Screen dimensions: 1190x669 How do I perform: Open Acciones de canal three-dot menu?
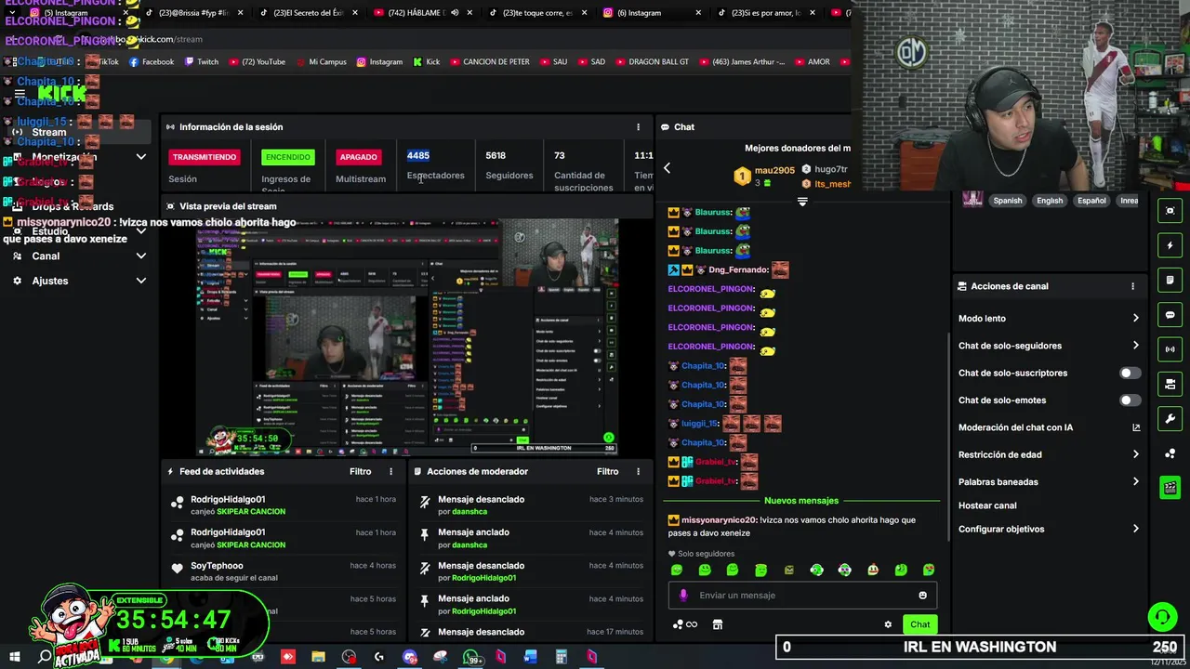[1132, 286]
